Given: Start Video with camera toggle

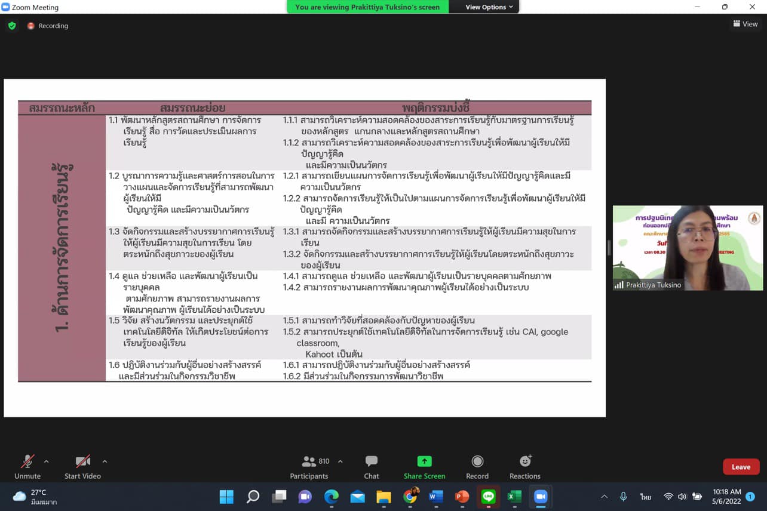Looking at the screenshot, I should point(82,466).
